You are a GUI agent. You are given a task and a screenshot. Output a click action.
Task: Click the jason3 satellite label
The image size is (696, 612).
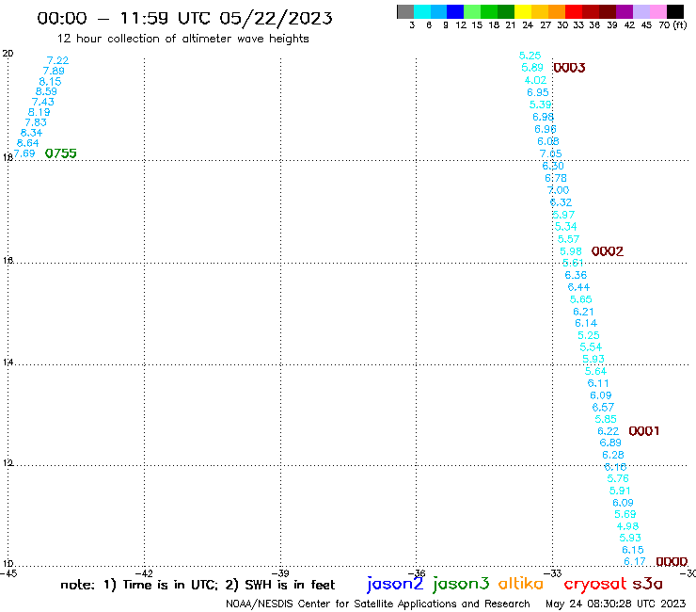(461, 584)
